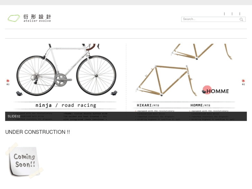
Task: Click the pink circle HOMME logo
Action: pyautogui.click(x=207, y=90)
